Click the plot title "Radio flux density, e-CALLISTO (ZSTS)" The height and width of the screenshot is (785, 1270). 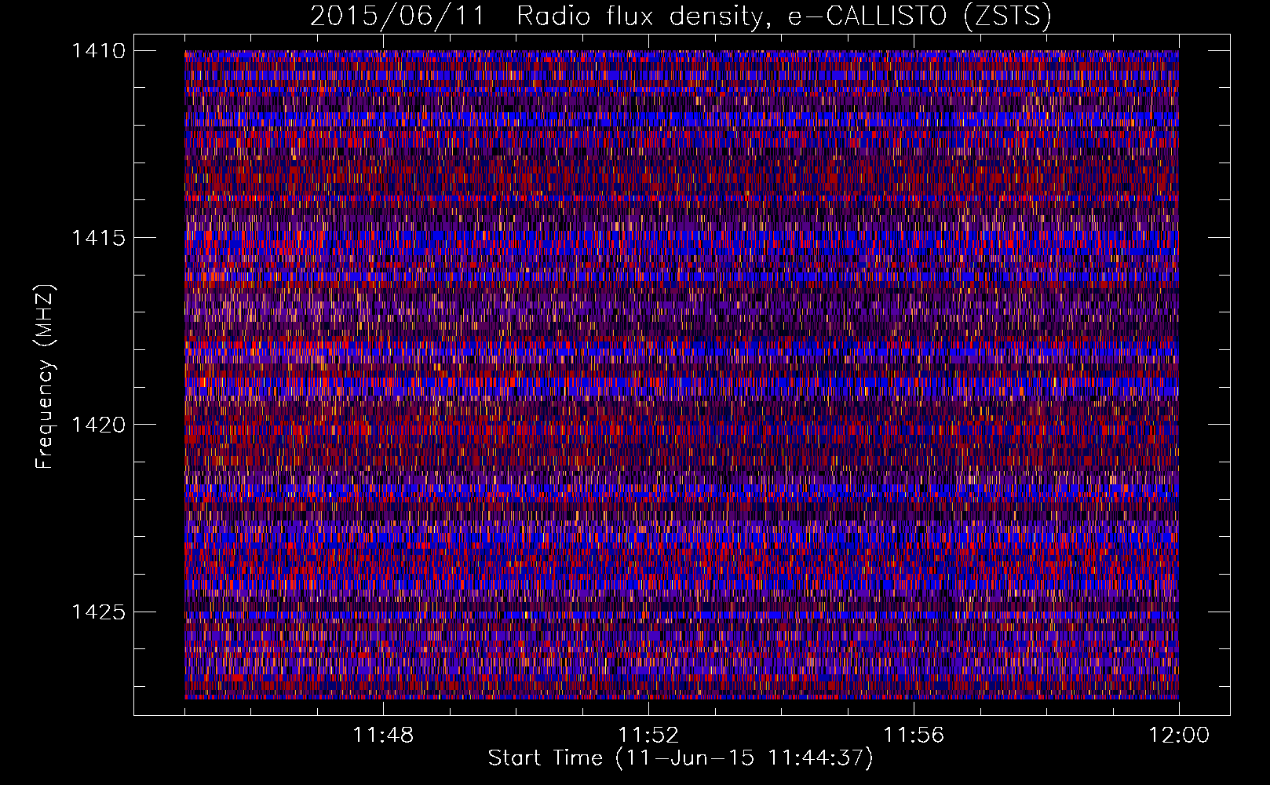pos(783,16)
